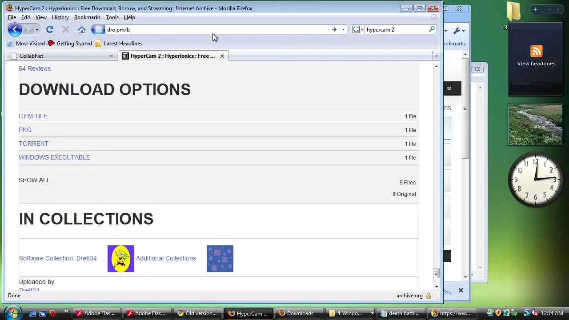Click the 12:14 AM clock
This screenshot has height=320, width=569.
553,313
